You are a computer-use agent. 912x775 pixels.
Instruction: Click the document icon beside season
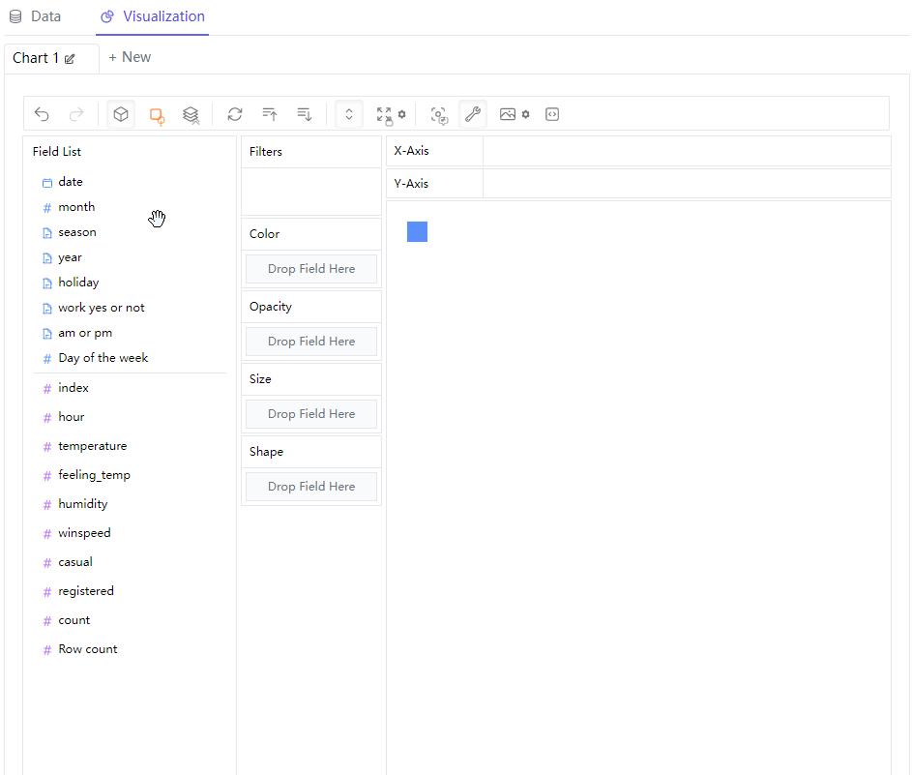click(x=47, y=233)
